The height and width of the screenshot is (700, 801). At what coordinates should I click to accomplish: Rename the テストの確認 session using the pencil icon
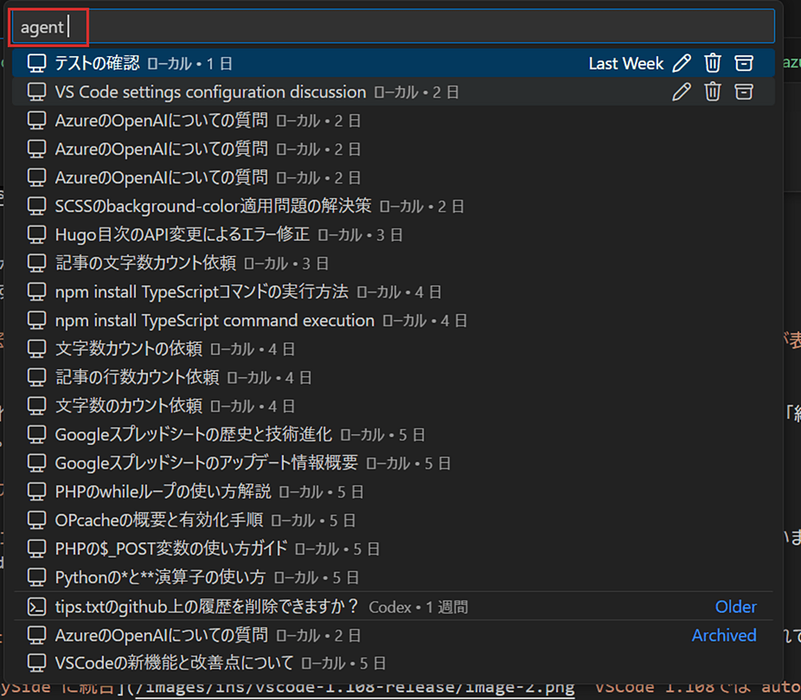pyautogui.click(x=681, y=62)
